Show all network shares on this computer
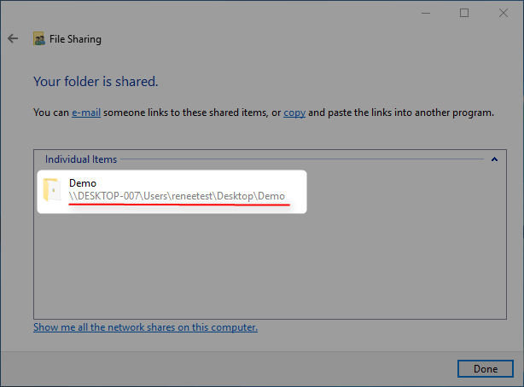Screen dimensions: 524x387 (x=145, y=327)
